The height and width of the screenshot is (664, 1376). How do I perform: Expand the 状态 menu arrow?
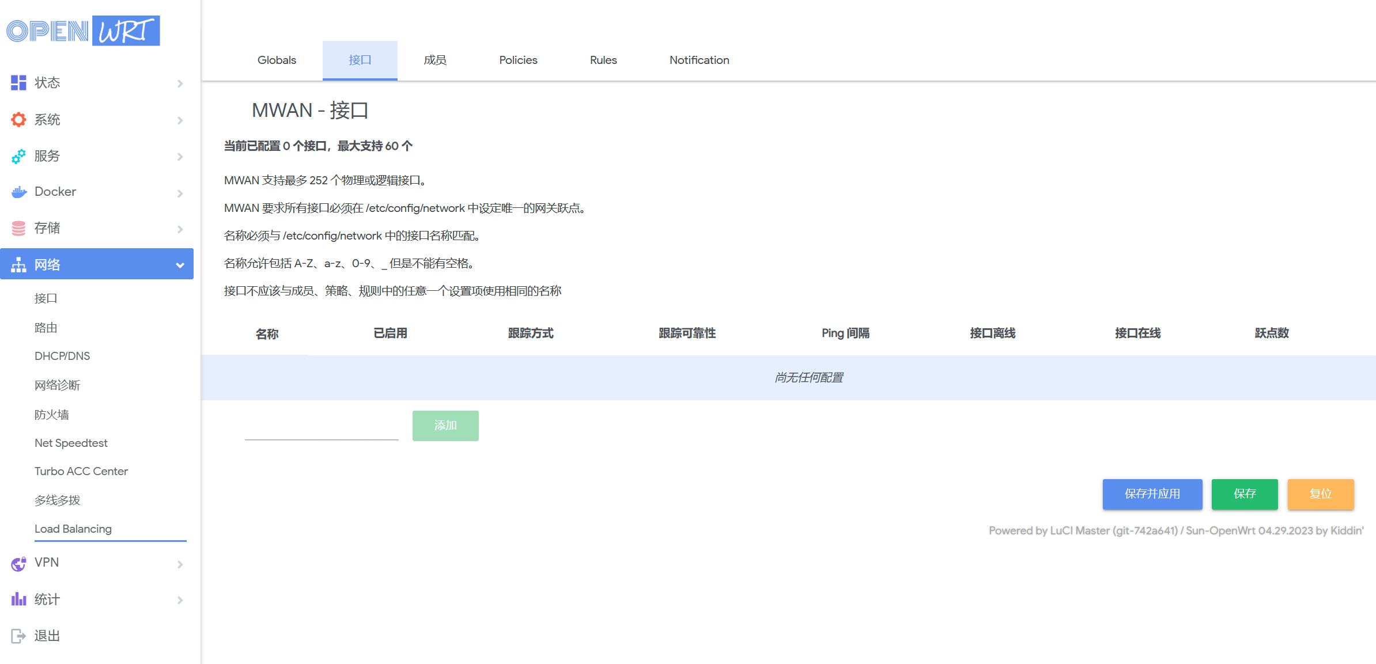pyautogui.click(x=180, y=84)
